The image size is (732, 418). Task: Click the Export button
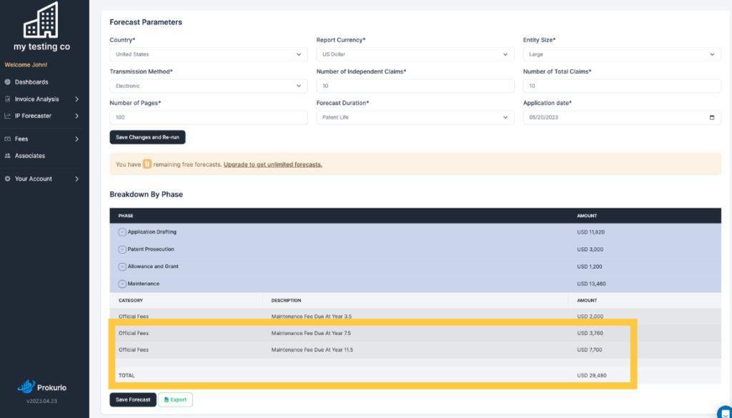175,400
